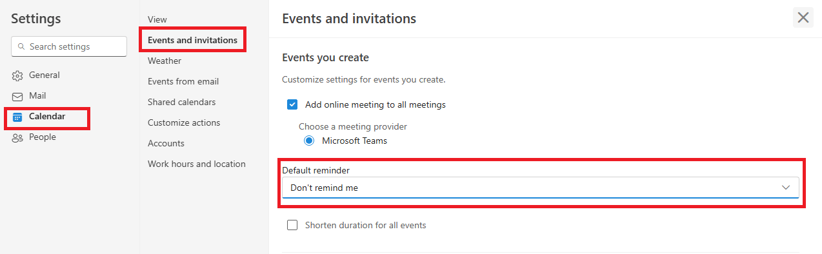Screen dimensions: 822x254
Task: Open the Accounts settings section
Action: click(x=166, y=143)
